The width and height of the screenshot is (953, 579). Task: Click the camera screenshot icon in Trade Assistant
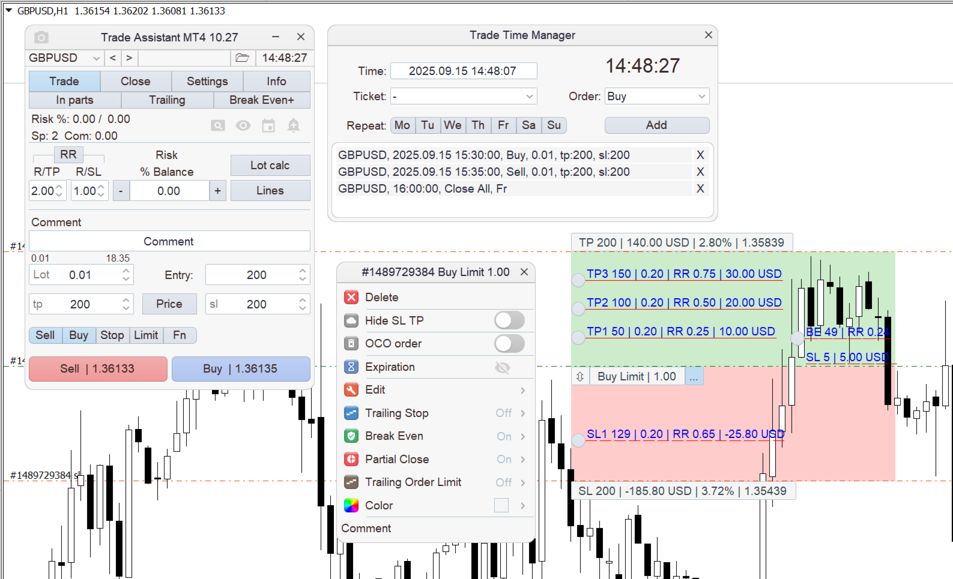pos(41,37)
